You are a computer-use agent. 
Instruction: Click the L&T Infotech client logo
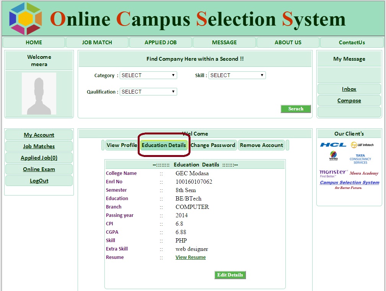click(362, 145)
